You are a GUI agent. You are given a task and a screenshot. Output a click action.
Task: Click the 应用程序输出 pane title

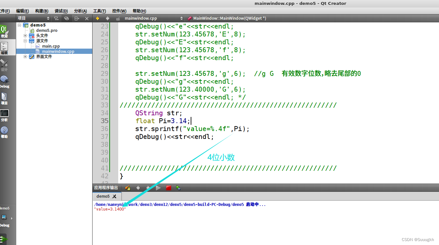[x=106, y=188]
